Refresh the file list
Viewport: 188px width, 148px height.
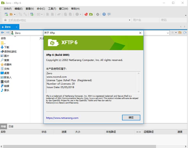click(x=185, y=33)
